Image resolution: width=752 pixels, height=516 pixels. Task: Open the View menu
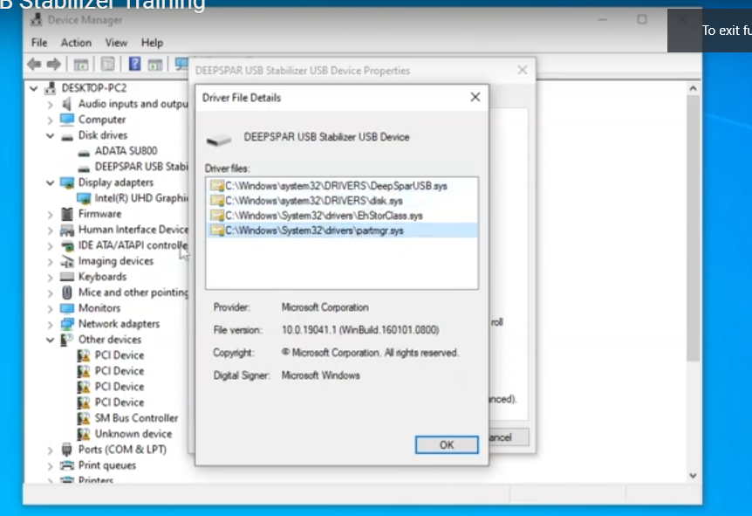point(116,43)
